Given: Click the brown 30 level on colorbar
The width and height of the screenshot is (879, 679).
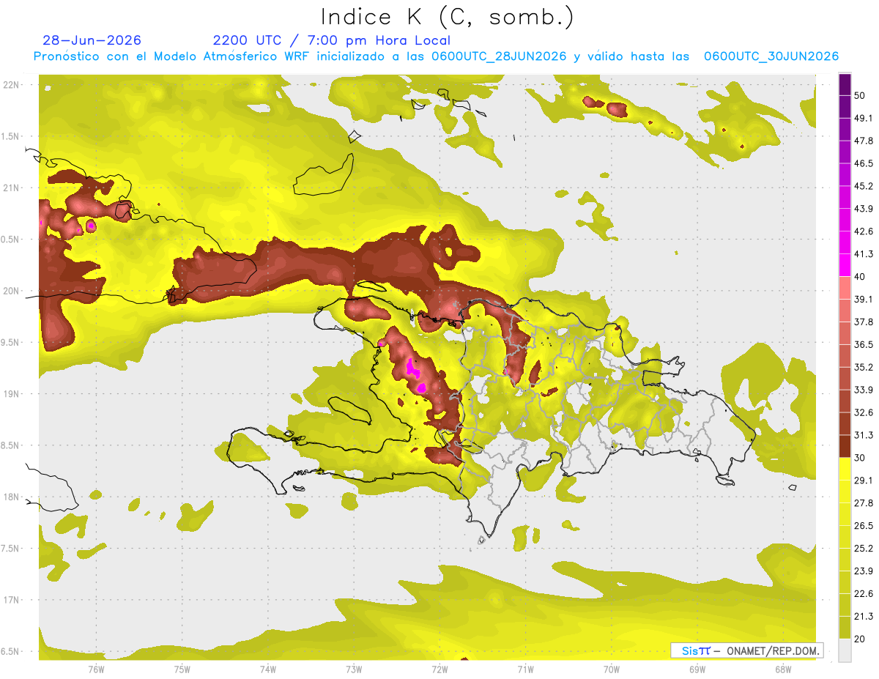Looking at the screenshot, I should pos(845,446).
